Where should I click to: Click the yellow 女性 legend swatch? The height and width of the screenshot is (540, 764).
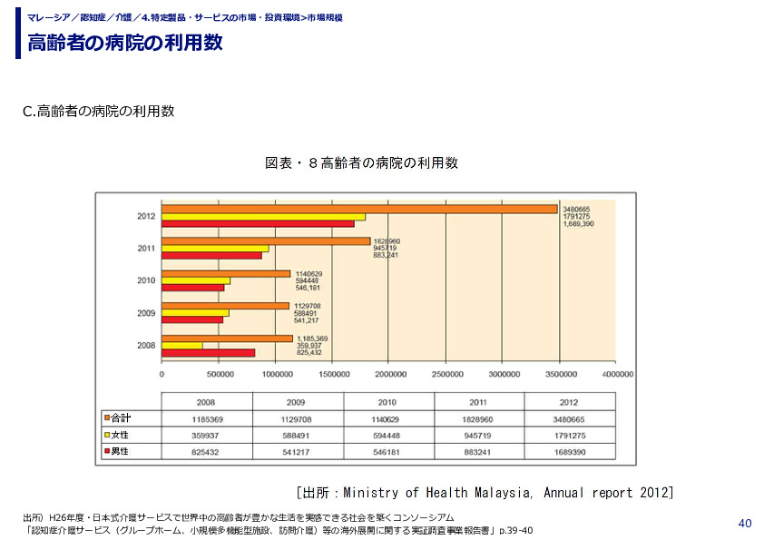coord(107,435)
